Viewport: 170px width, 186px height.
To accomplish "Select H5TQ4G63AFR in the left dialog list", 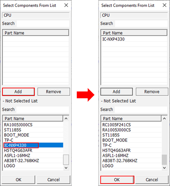I will [x=33, y=150].
